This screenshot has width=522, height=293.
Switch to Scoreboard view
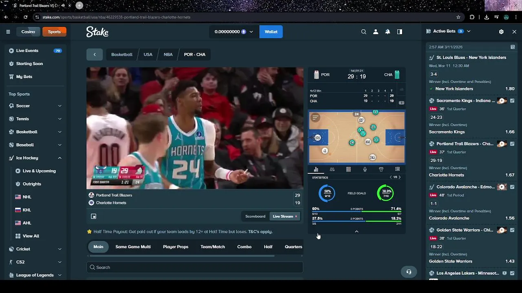[x=255, y=216]
